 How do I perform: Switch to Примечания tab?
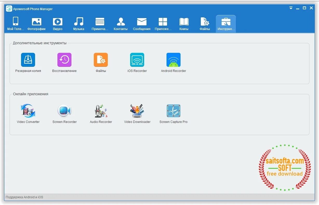100,24
